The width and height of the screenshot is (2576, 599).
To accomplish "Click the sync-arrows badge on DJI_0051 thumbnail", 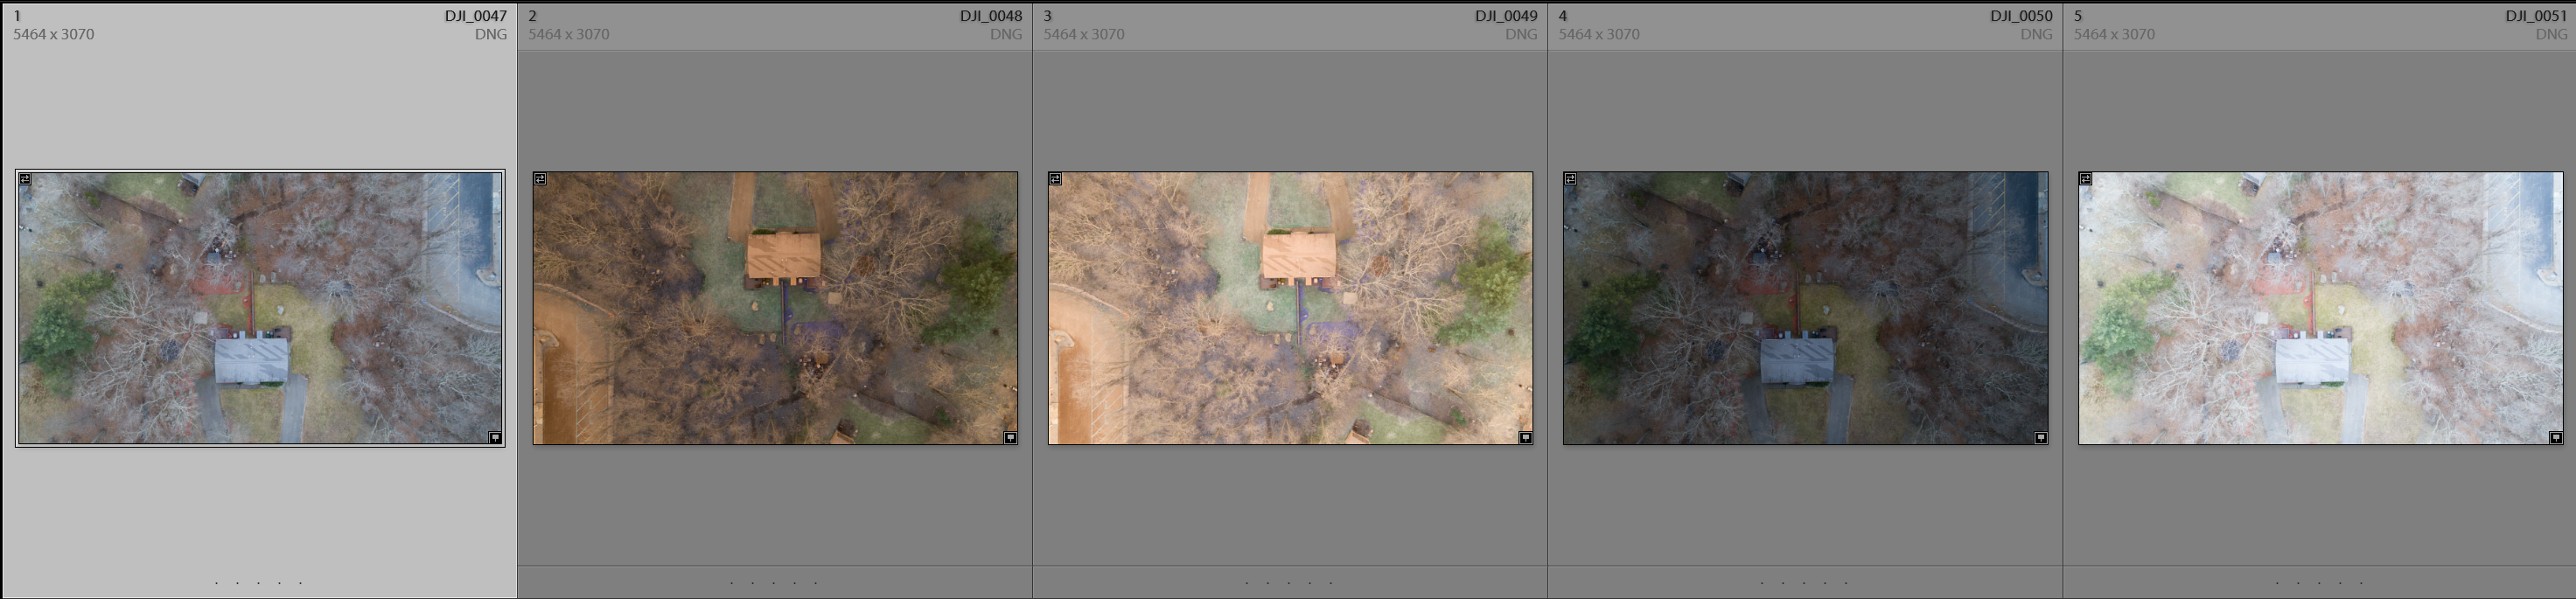I will point(2085,179).
